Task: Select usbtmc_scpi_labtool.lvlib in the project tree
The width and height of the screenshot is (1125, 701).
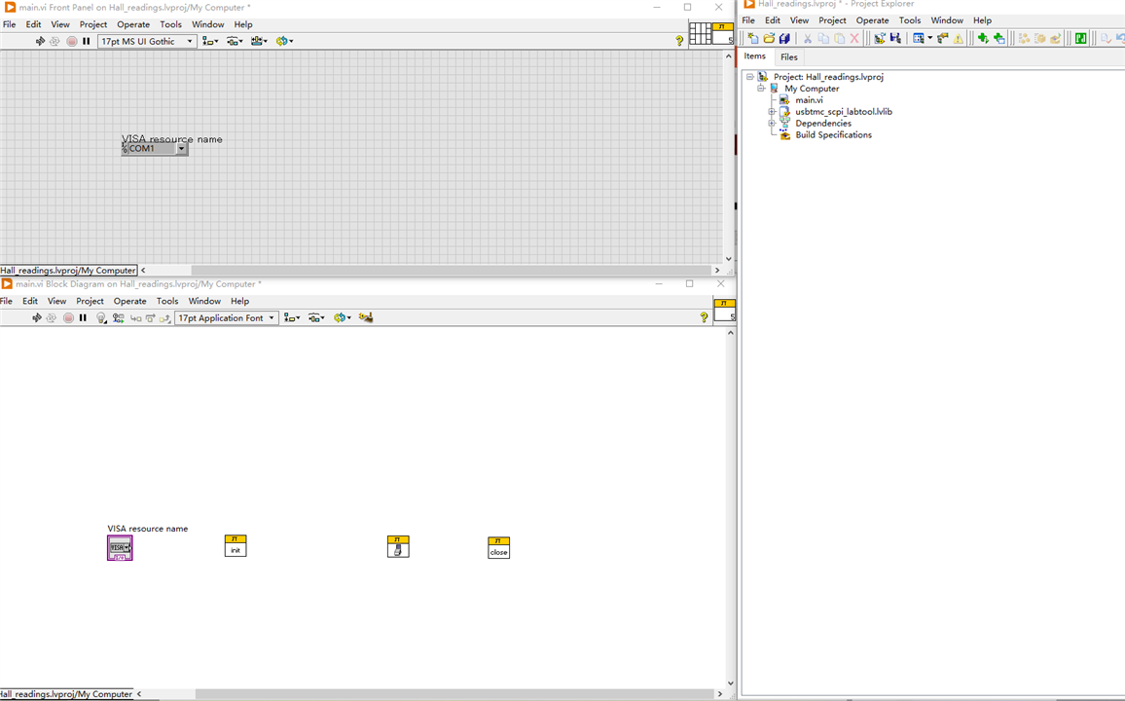Action: point(844,112)
